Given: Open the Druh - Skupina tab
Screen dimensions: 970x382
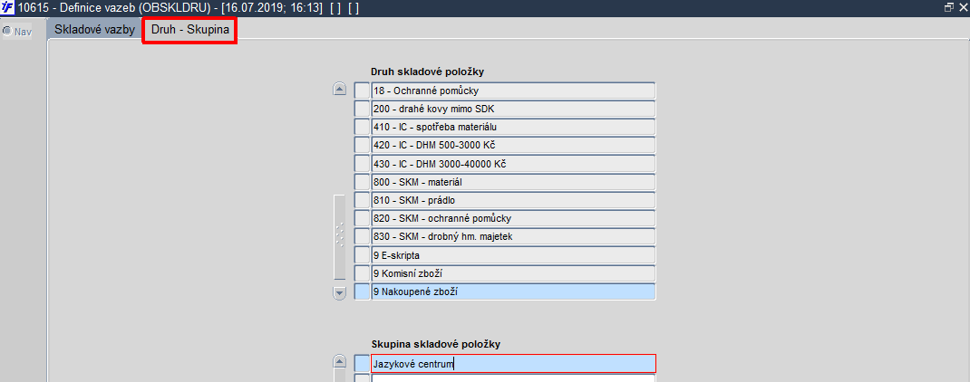Looking at the screenshot, I should (189, 30).
